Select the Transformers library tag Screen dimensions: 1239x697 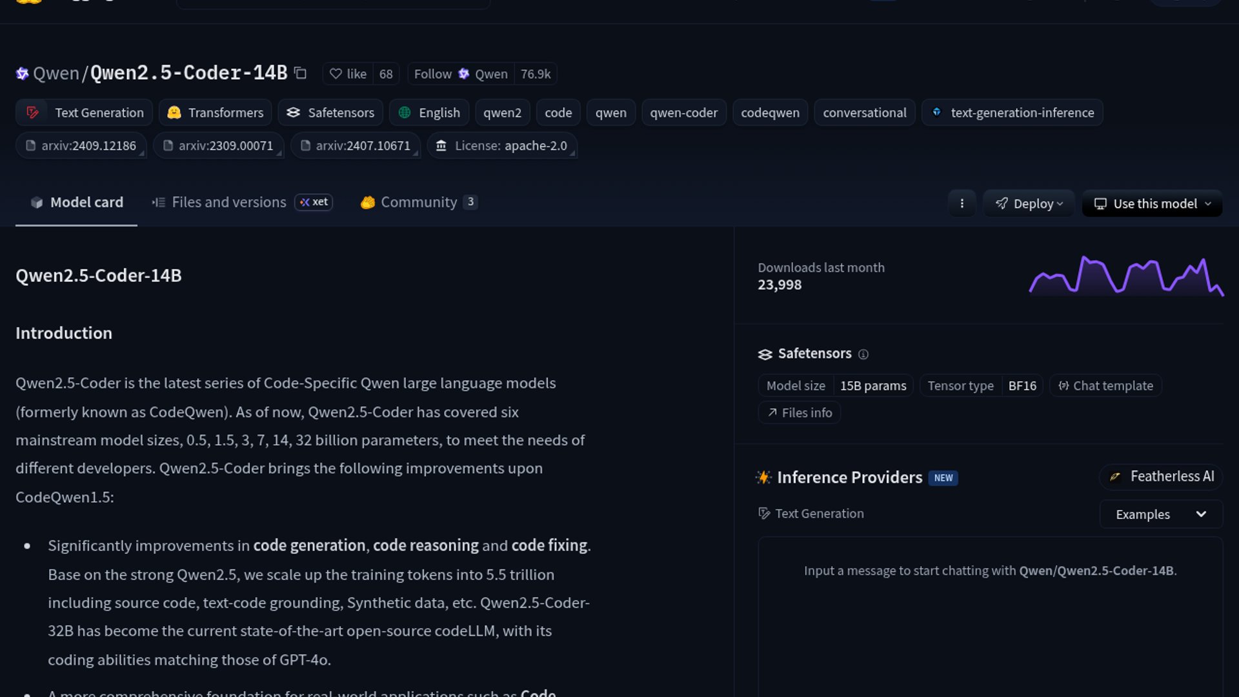215,112
